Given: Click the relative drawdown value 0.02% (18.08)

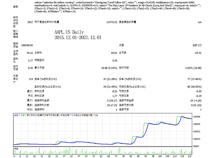Looking at the screenshot, I should pos(194,68).
